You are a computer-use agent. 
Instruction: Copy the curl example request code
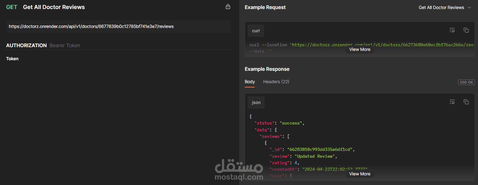pos(466,30)
